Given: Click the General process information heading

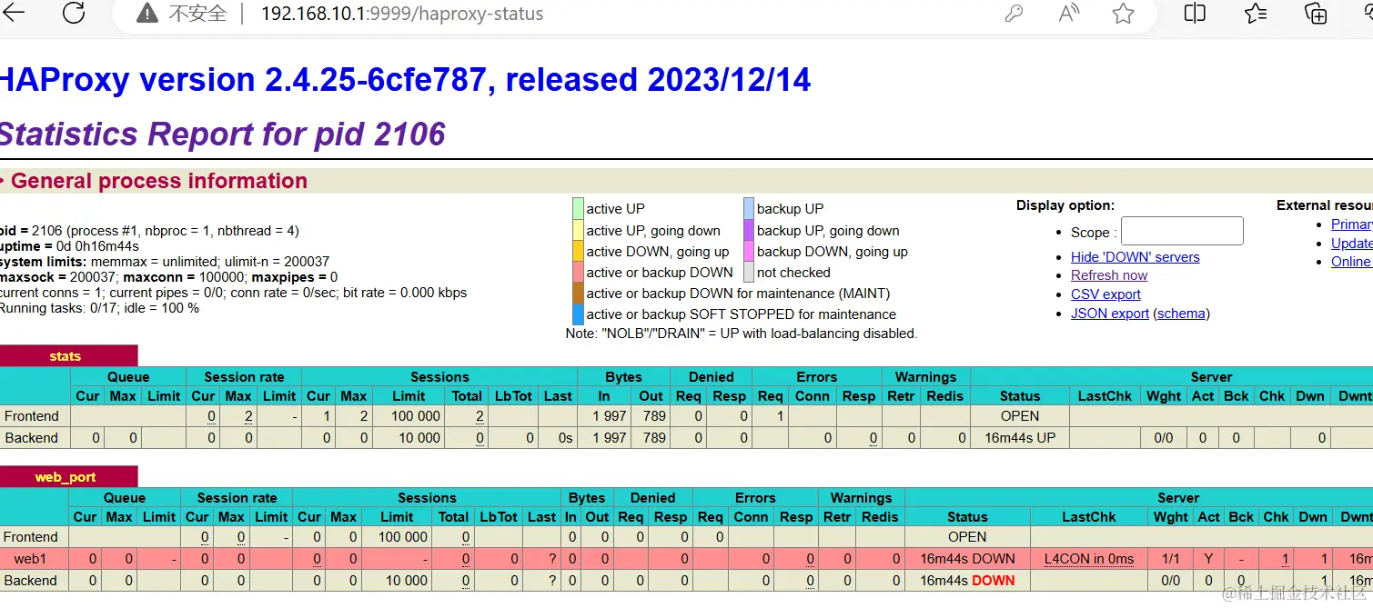Looking at the screenshot, I should (x=159, y=181).
